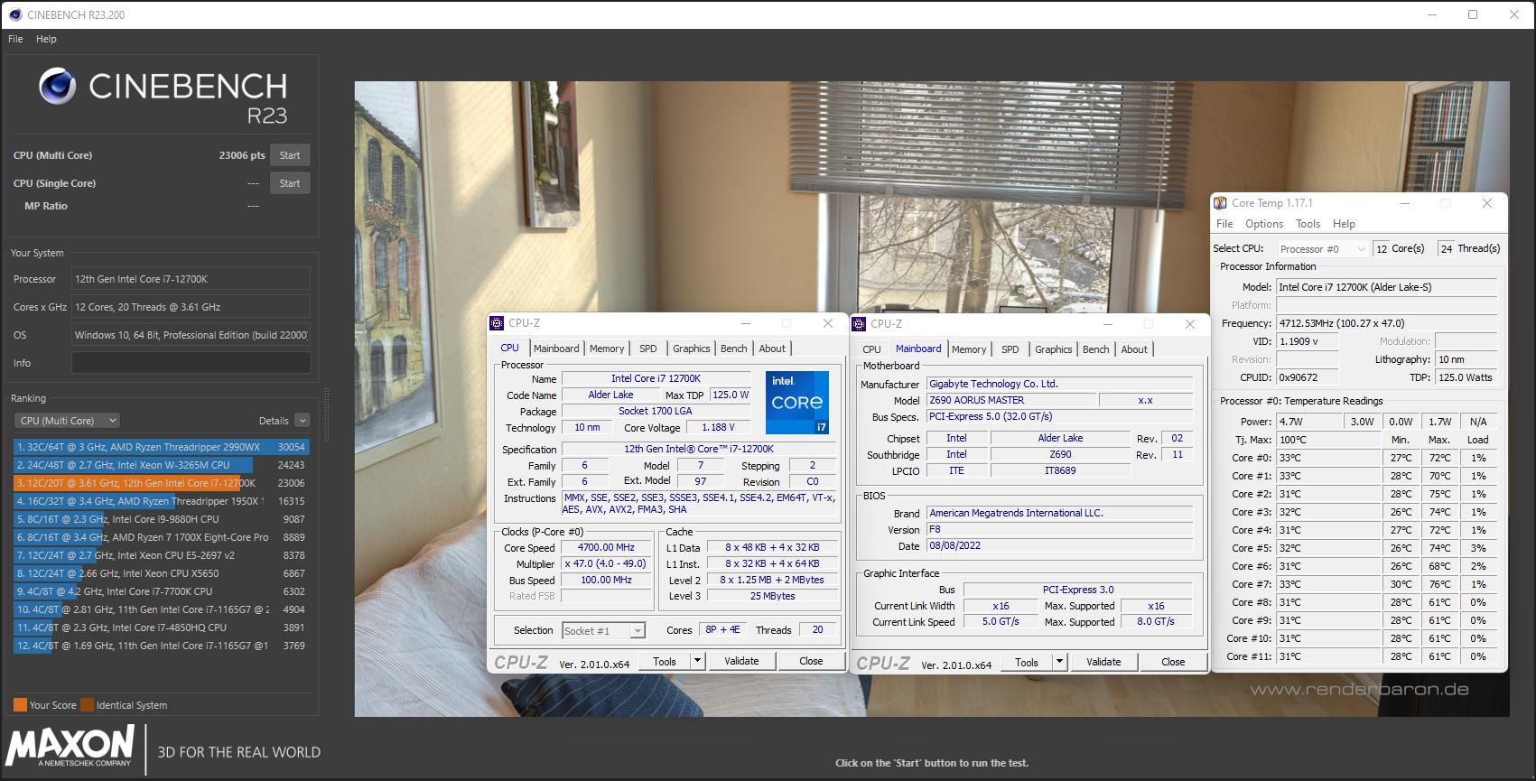Viewport: 1536px width, 781px height.
Task: Click Close button in Mainboard CPU-Z window
Action: (x=1173, y=663)
